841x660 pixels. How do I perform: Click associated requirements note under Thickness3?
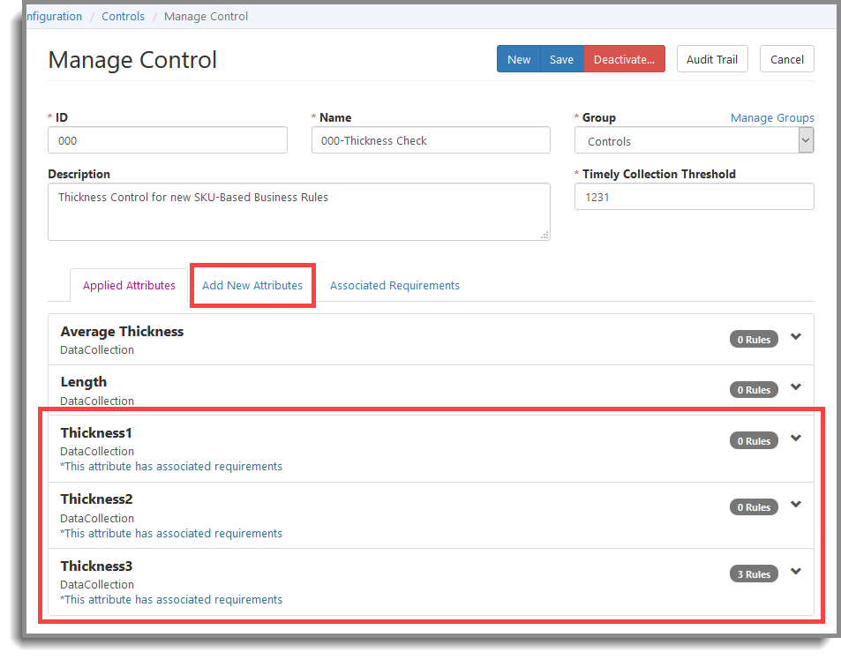pos(171,599)
